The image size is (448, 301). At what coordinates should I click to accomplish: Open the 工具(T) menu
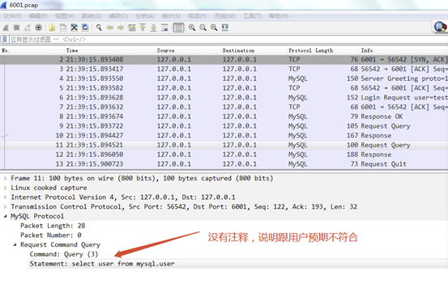pyautogui.click(x=252, y=16)
